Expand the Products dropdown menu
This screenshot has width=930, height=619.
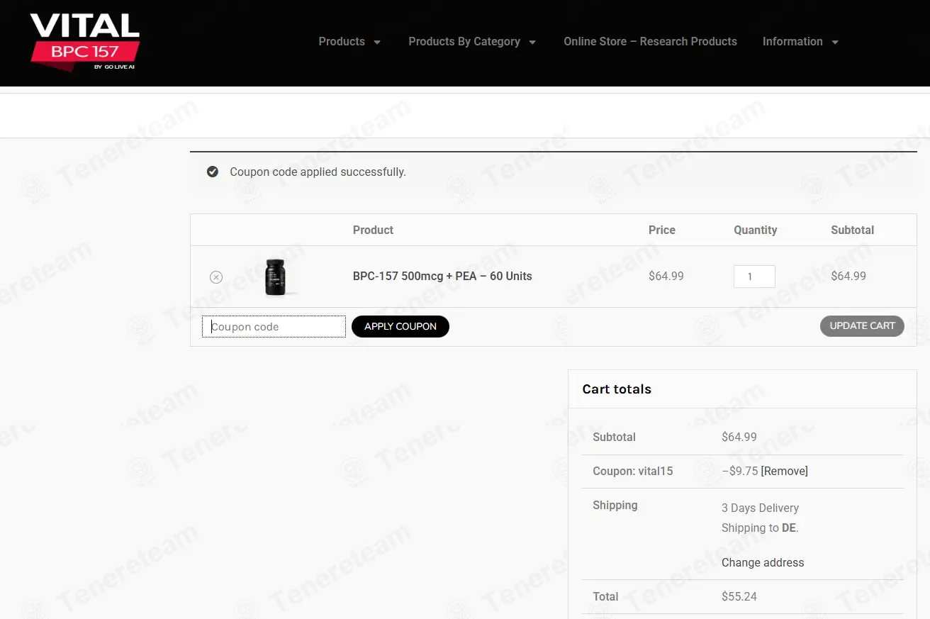click(349, 42)
